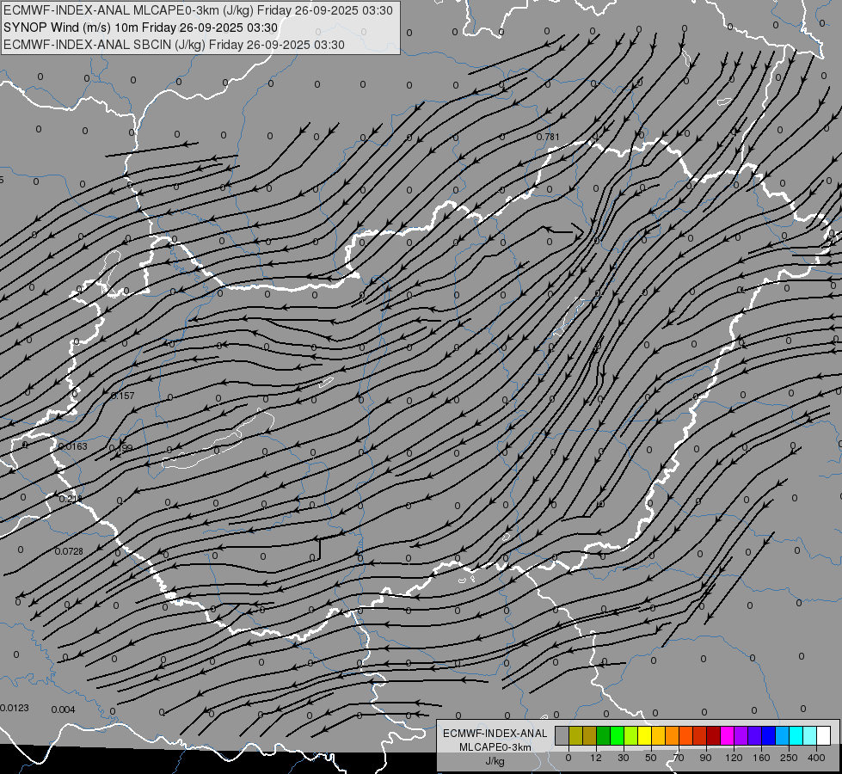Select the pure blue swatch near 160
Viewport: 842px width, 774px height.
pos(769,736)
